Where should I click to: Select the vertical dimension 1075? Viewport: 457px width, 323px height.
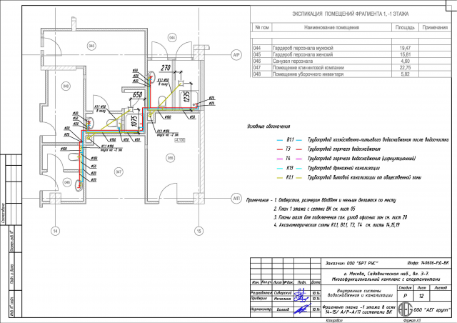[134, 121]
